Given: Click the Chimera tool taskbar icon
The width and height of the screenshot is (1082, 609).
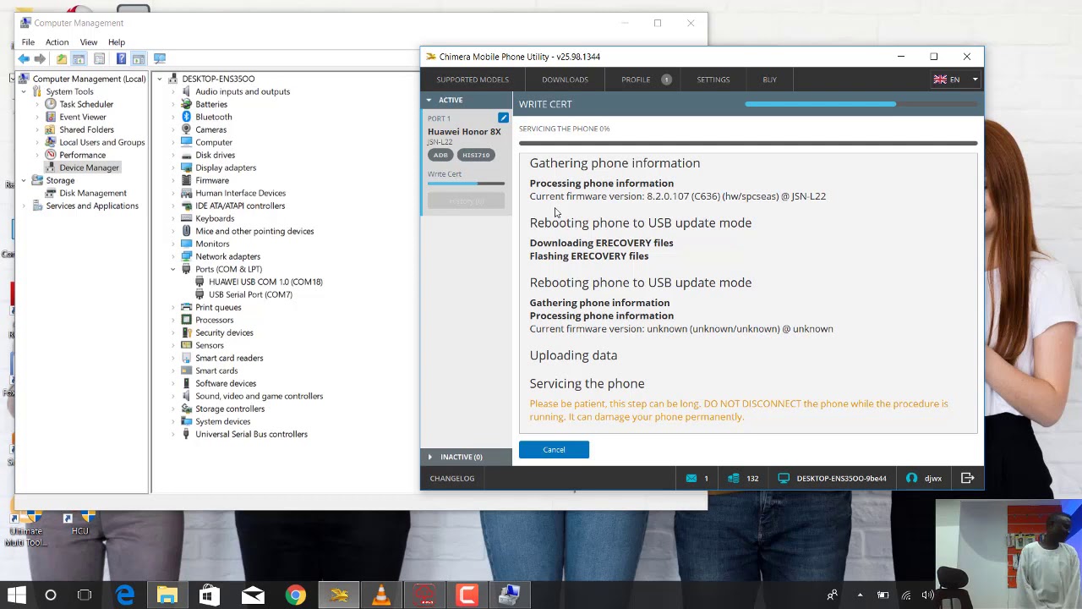Looking at the screenshot, I should (x=339, y=595).
